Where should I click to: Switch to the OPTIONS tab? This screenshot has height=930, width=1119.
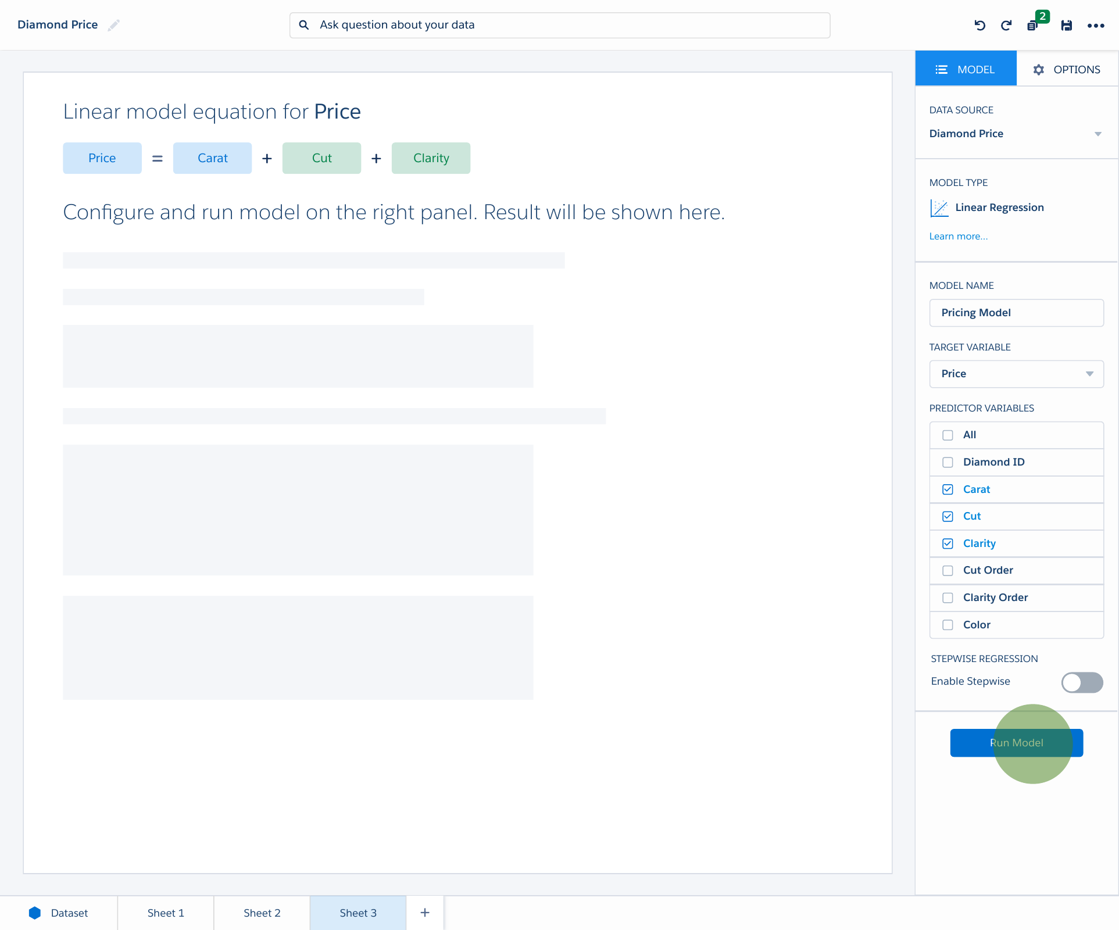1067,69
